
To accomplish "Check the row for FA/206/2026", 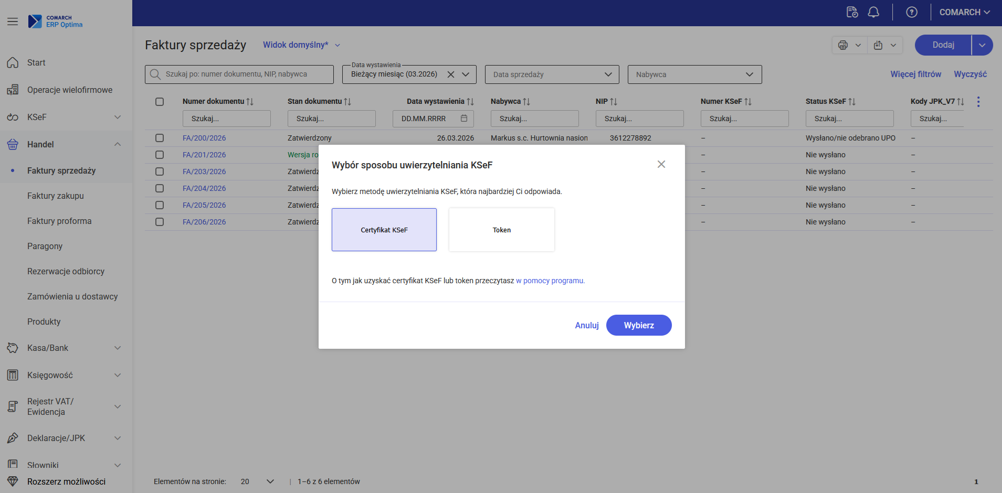I will coord(160,222).
